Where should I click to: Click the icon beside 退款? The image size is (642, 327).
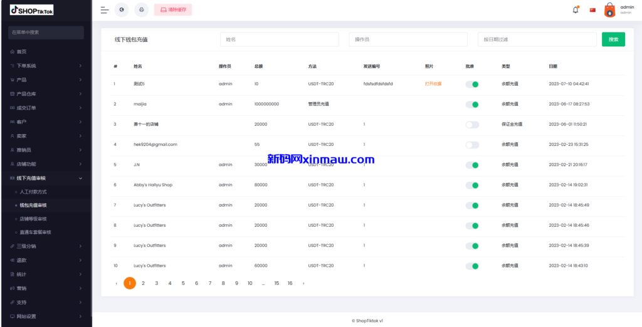coord(13,261)
